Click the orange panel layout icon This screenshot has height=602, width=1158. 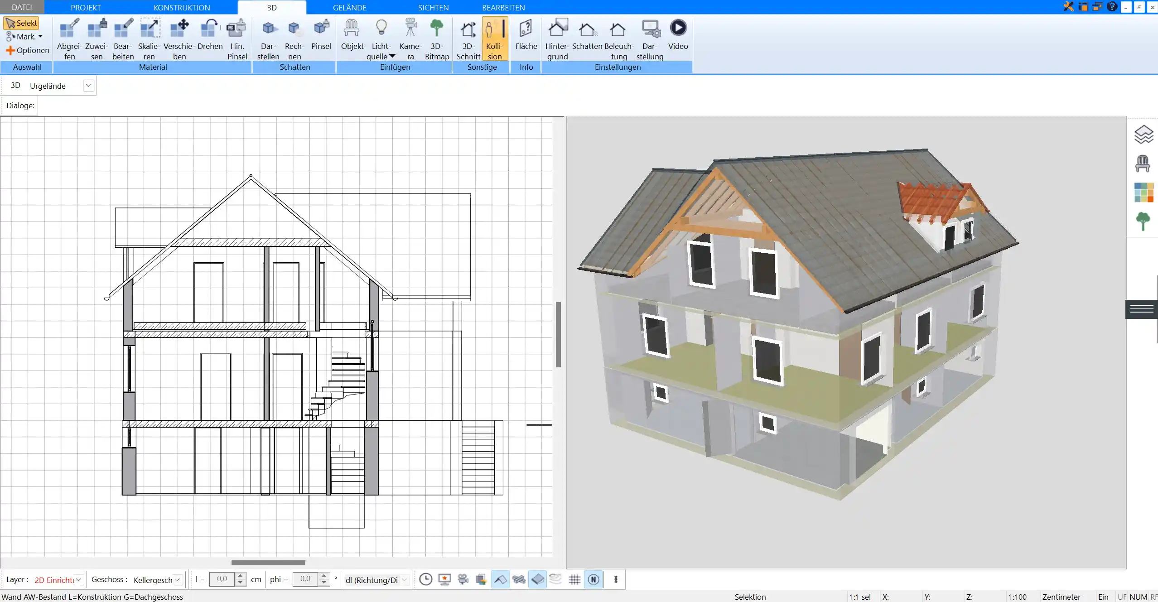tap(1083, 7)
